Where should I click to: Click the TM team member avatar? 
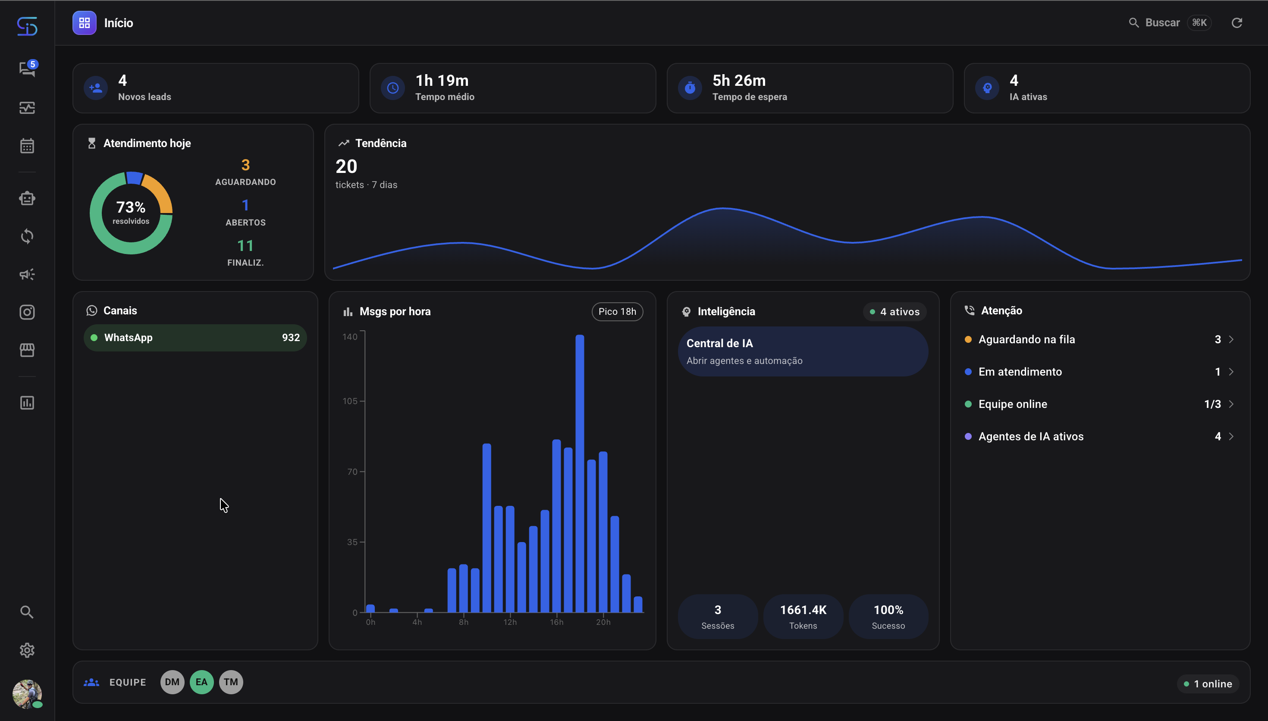pyautogui.click(x=231, y=682)
